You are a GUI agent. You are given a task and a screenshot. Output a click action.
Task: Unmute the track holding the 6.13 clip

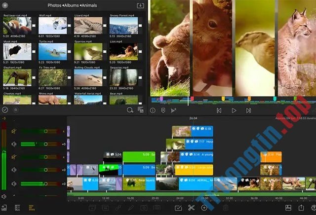point(14,132)
